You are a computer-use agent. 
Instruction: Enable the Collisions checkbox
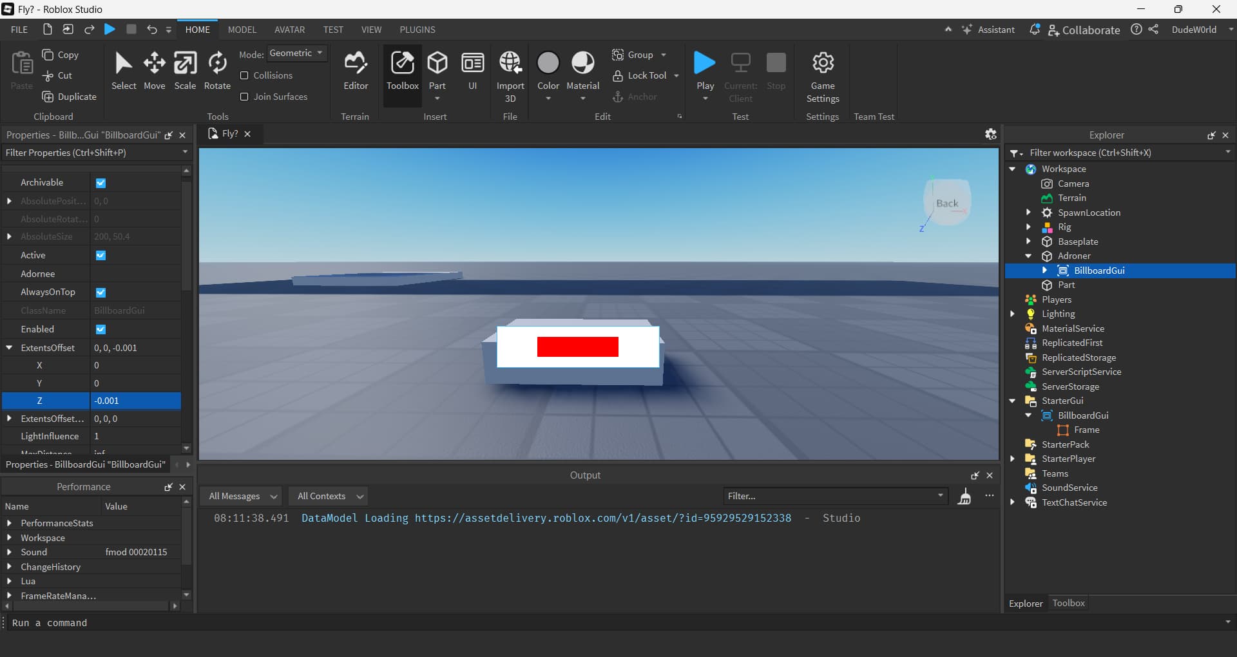click(x=245, y=75)
